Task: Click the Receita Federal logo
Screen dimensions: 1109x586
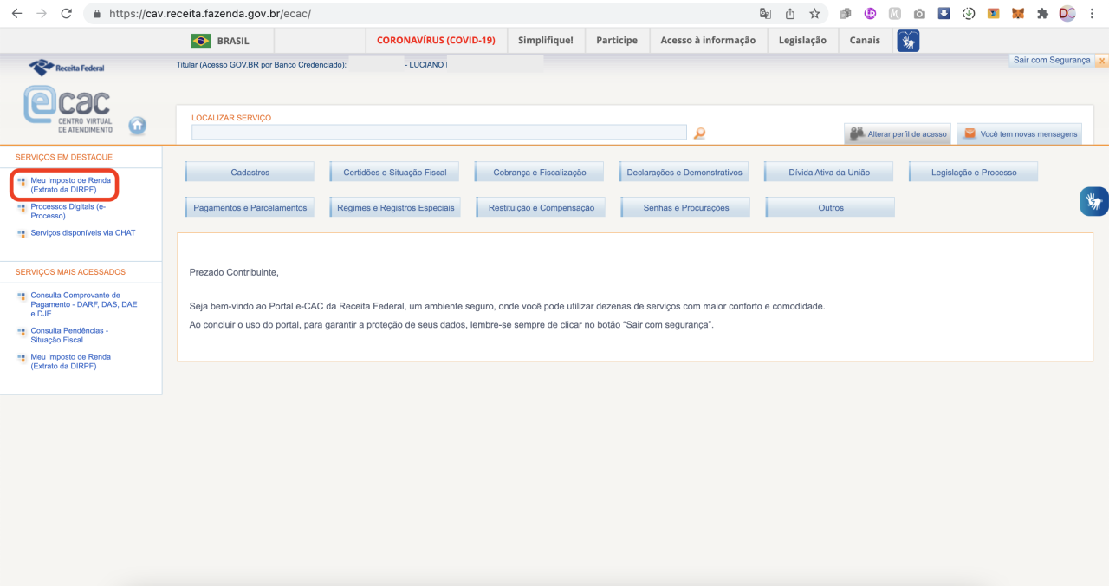Action: pyautogui.click(x=66, y=67)
